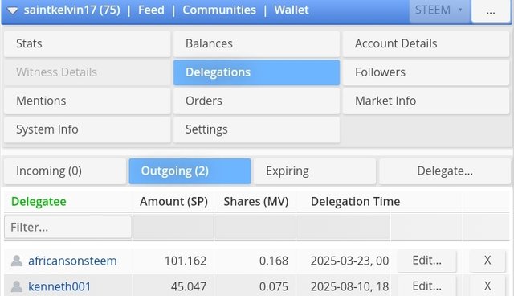
Task: Open the africansonsteem delegatee link
Action: coord(72,261)
